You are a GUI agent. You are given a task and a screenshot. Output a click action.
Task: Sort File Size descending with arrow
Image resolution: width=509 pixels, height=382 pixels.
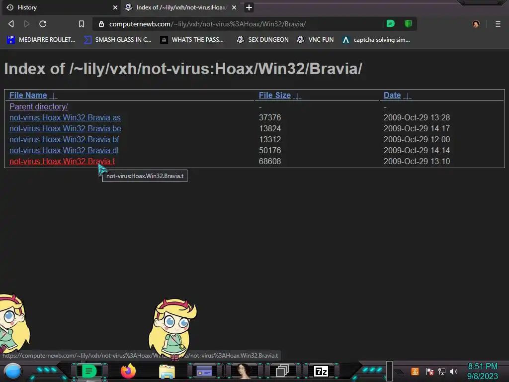pyautogui.click(x=297, y=96)
